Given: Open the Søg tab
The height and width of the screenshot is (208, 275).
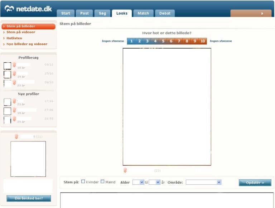Looking at the screenshot, I should pyautogui.click(x=102, y=13).
